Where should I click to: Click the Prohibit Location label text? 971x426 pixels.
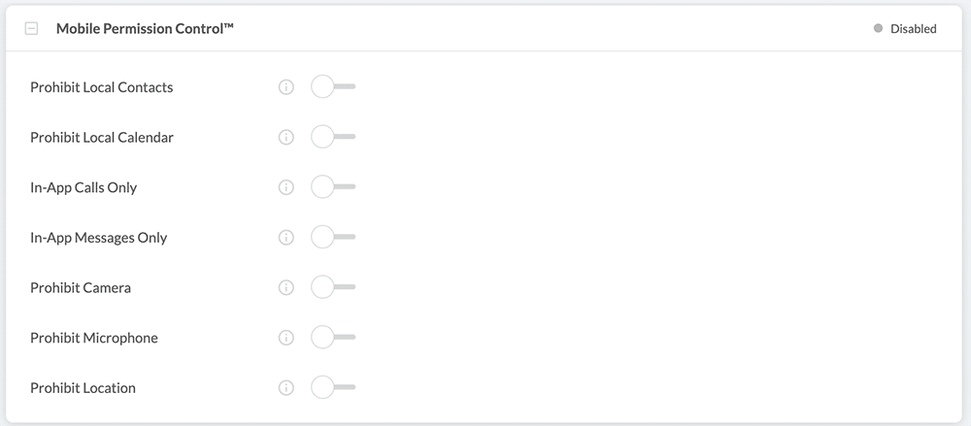pyautogui.click(x=83, y=388)
